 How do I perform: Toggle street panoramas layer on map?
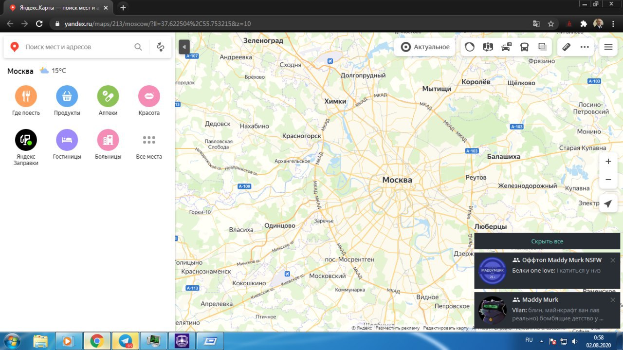488,47
